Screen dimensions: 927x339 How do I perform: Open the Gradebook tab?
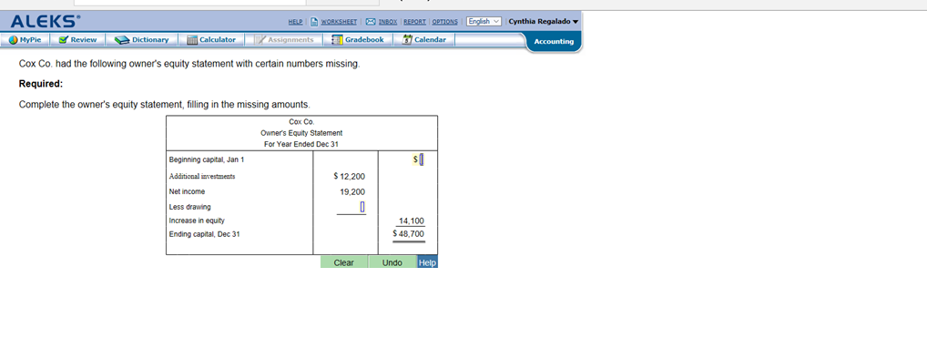coord(358,39)
